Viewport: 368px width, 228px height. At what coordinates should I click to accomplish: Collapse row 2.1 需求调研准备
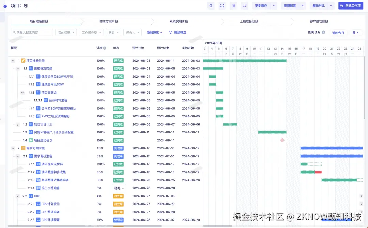point(18,156)
